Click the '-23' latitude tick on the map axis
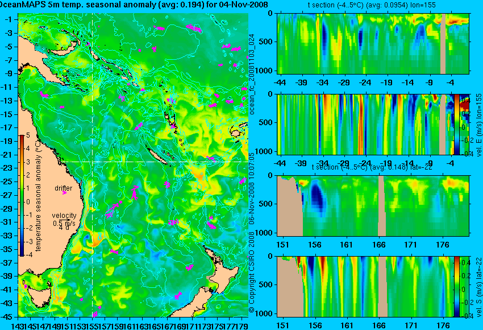 [x=8, y=168]
